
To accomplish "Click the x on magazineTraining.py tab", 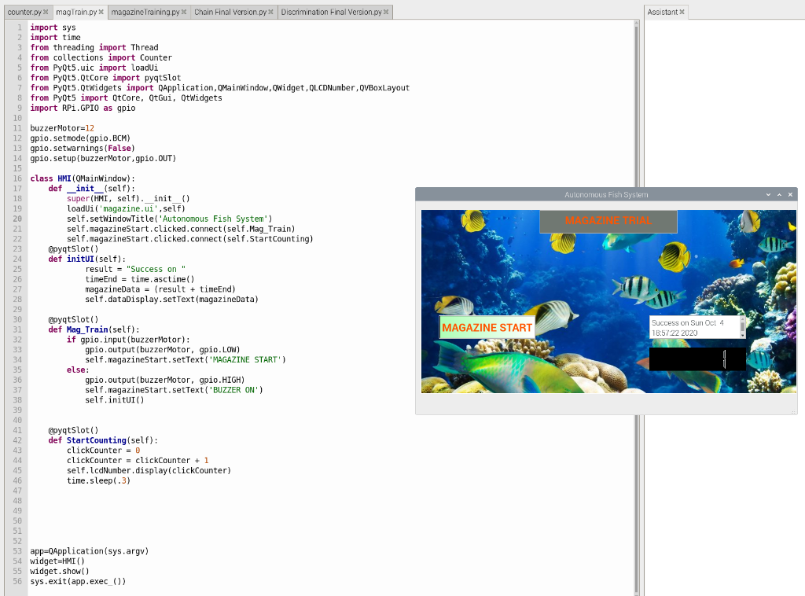I will coord(184,12).
